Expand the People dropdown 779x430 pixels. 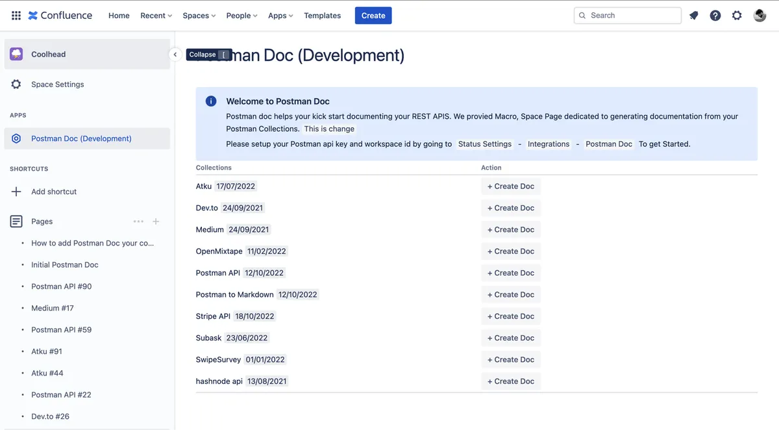click(241, 16)
